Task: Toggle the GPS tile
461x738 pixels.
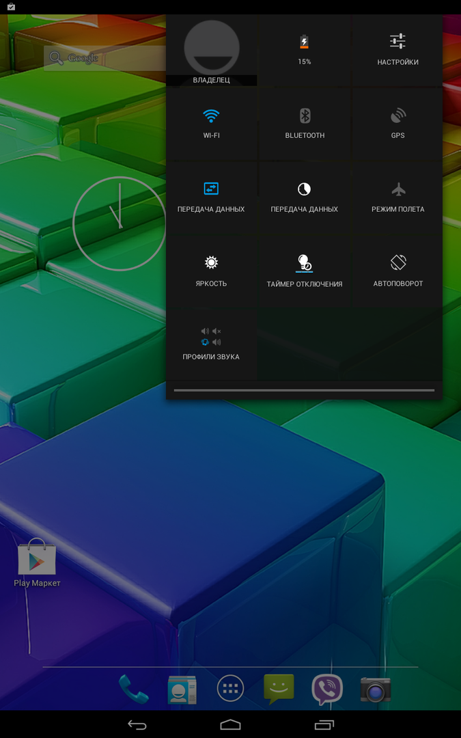Action: click(397, 124)
